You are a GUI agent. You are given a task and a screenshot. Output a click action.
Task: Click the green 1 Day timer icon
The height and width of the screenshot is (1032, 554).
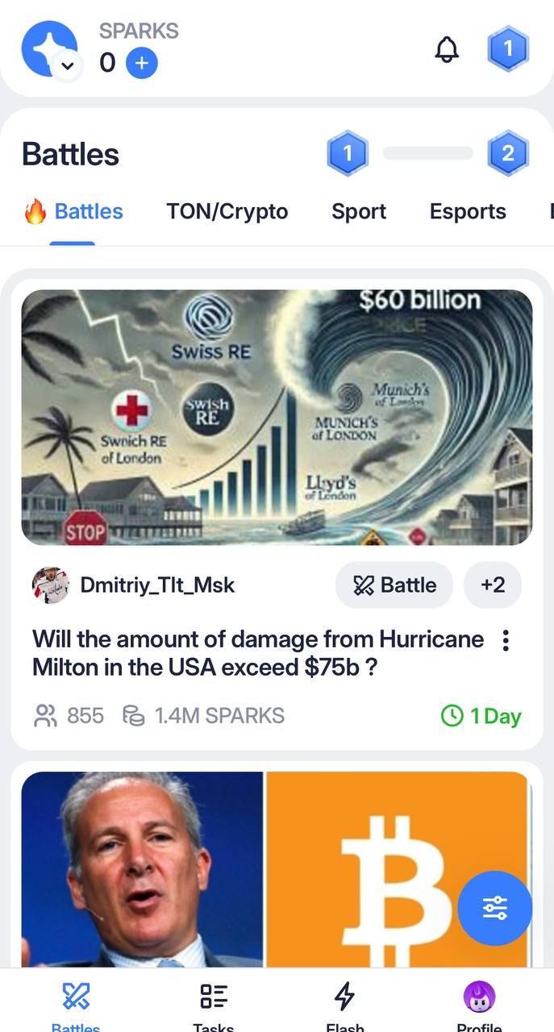click(452, 716)
